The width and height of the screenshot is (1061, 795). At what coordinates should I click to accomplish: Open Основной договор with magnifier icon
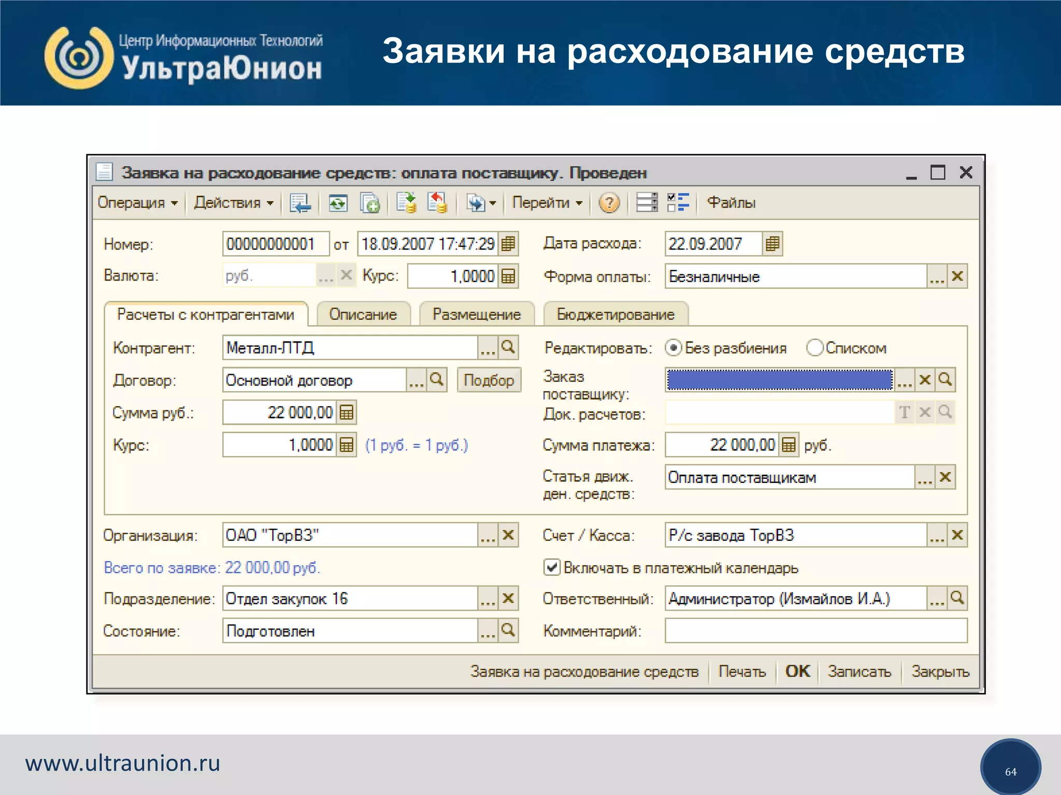coord(437,380)
